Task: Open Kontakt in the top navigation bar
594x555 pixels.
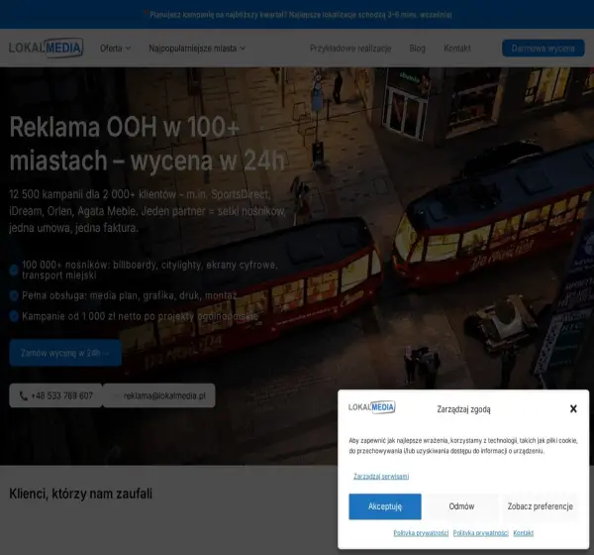Action: click(x=457, y=49)
